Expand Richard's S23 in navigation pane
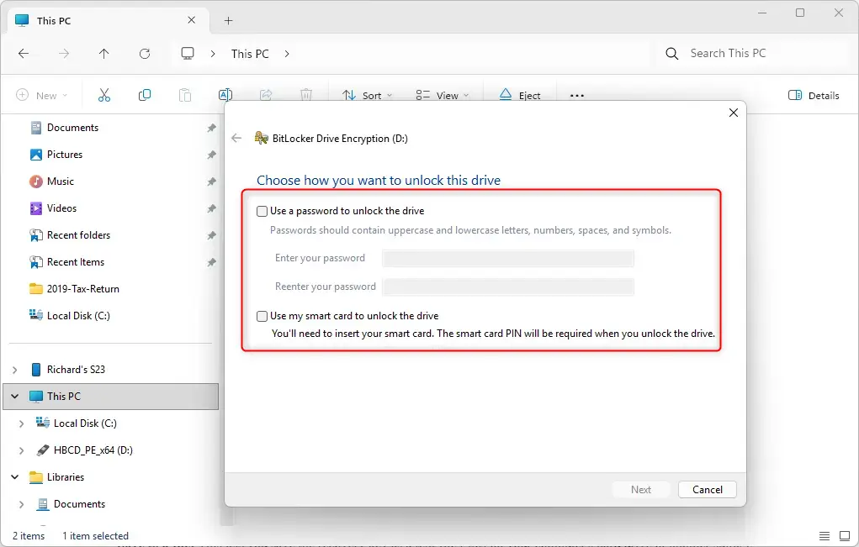The height and width of the screenshot is (547, 859). pyautogui.click(x=15, y=370)
